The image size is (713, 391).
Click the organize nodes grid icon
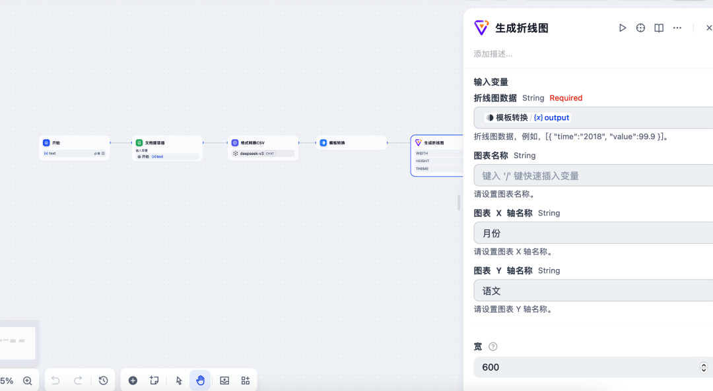coord(246,380)
